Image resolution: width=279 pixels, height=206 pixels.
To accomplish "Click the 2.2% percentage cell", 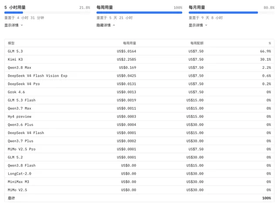I will pyautogui.click(x=266, y=68).
